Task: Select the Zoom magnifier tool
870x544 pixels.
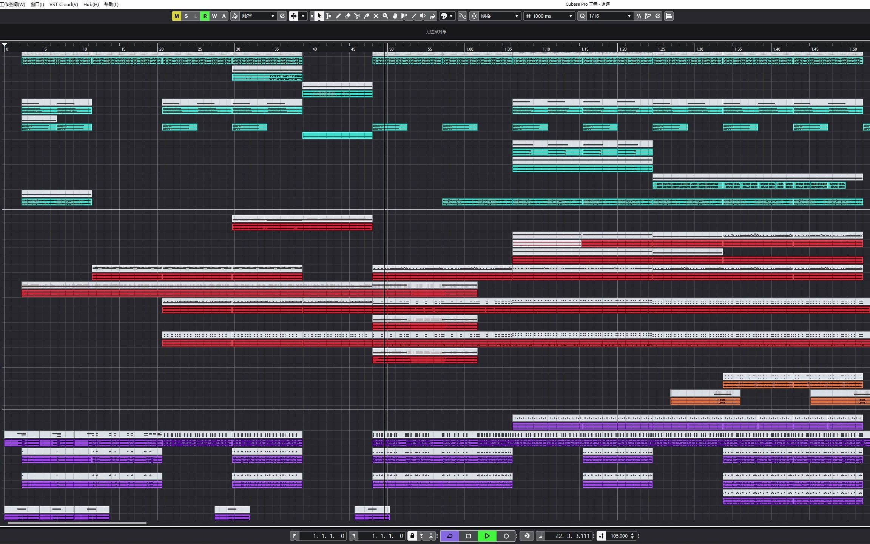Action: [385, 16]
